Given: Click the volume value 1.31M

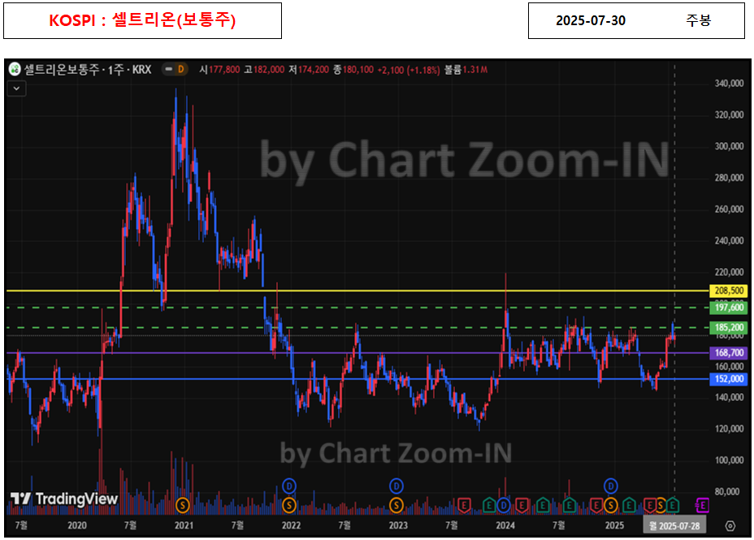Looking at the screenshot, I should point(475,70).
